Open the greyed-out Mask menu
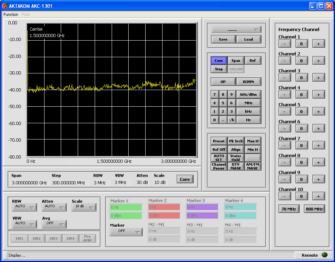 [26, 14]
